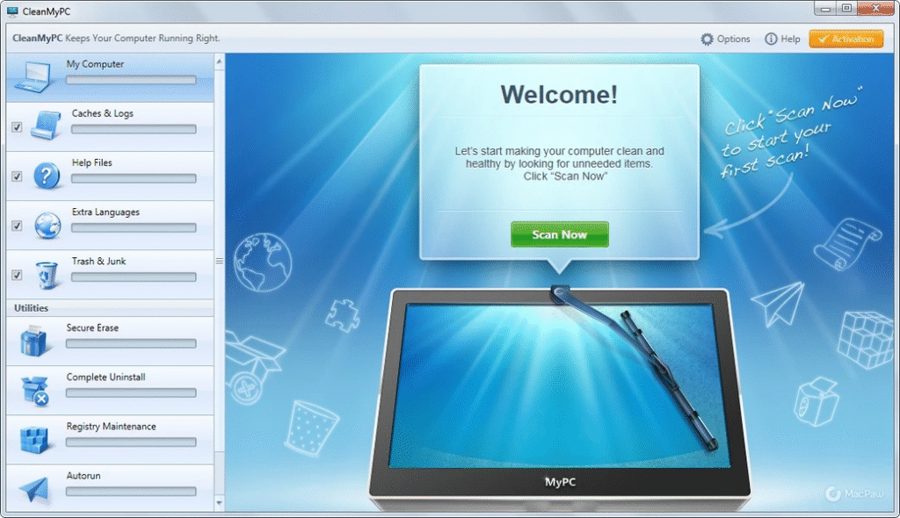Open the Help Files question mark icon
The image size is (900, 518).
click(x=47, y=176)
